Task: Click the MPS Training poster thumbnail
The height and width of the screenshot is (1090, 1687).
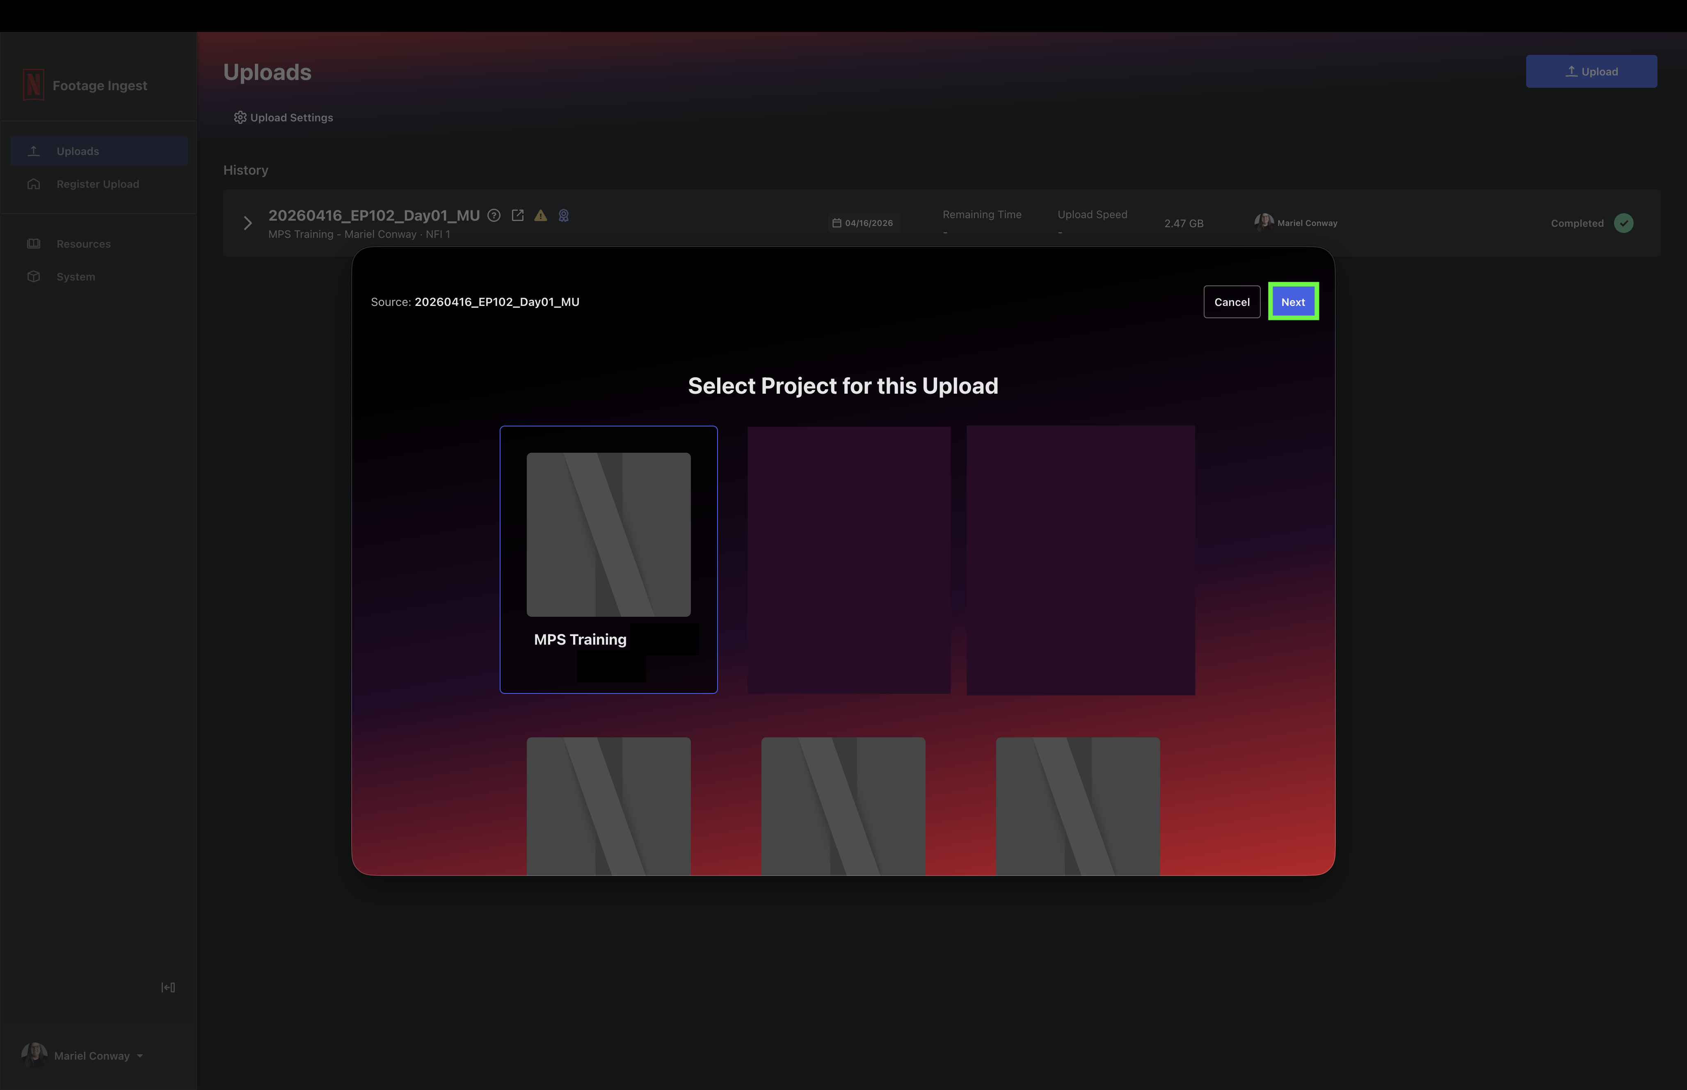Action: [x=608, y=534]
